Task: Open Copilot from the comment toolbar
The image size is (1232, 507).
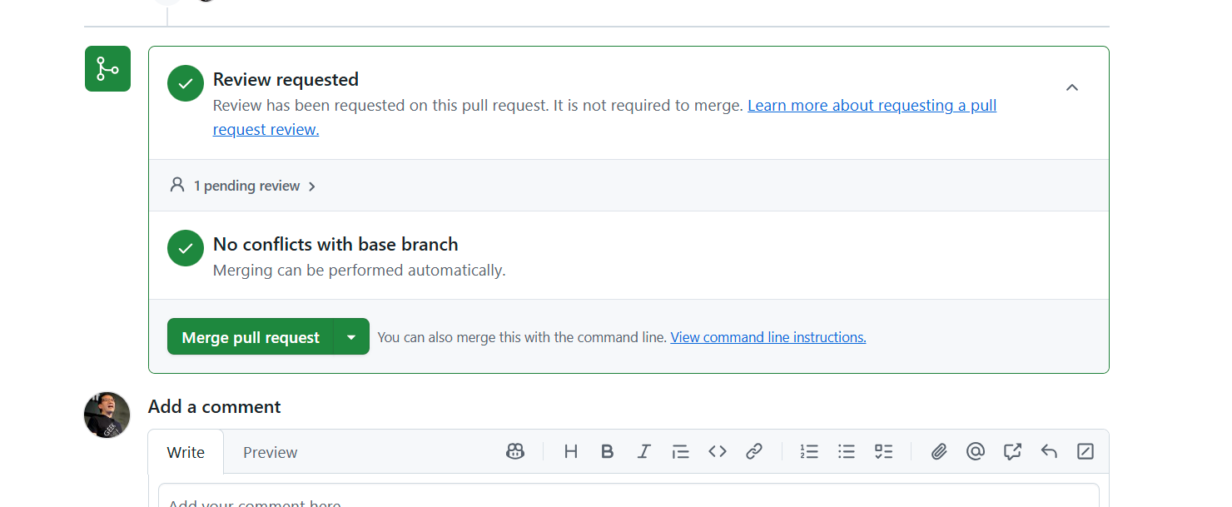Action: (515, 450)
